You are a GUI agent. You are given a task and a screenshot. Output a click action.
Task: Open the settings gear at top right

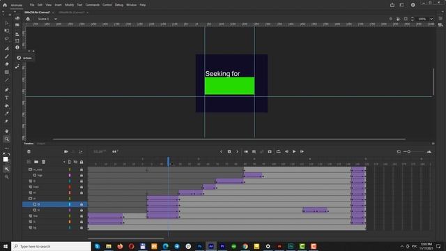[413, 5]
